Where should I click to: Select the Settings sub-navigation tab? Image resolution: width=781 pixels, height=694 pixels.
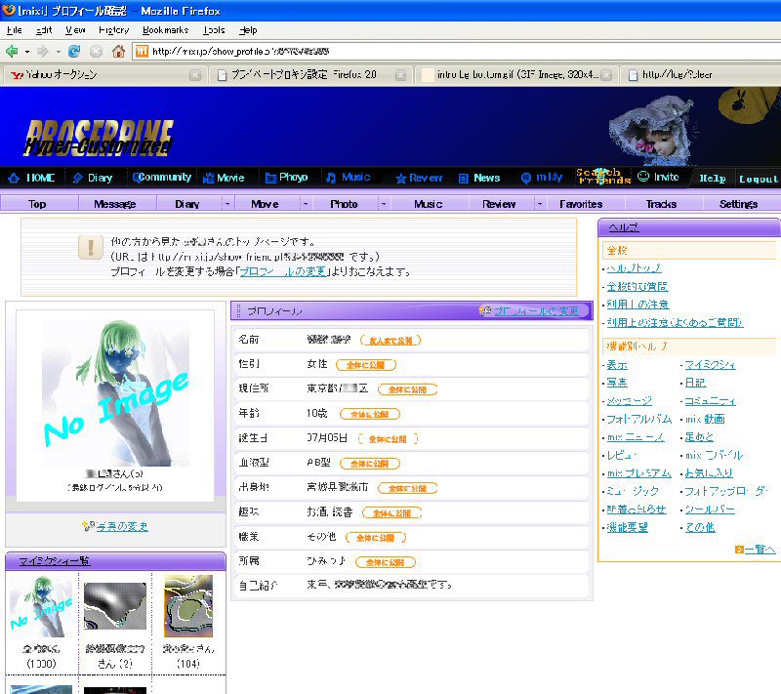click(x=738, y=204)
